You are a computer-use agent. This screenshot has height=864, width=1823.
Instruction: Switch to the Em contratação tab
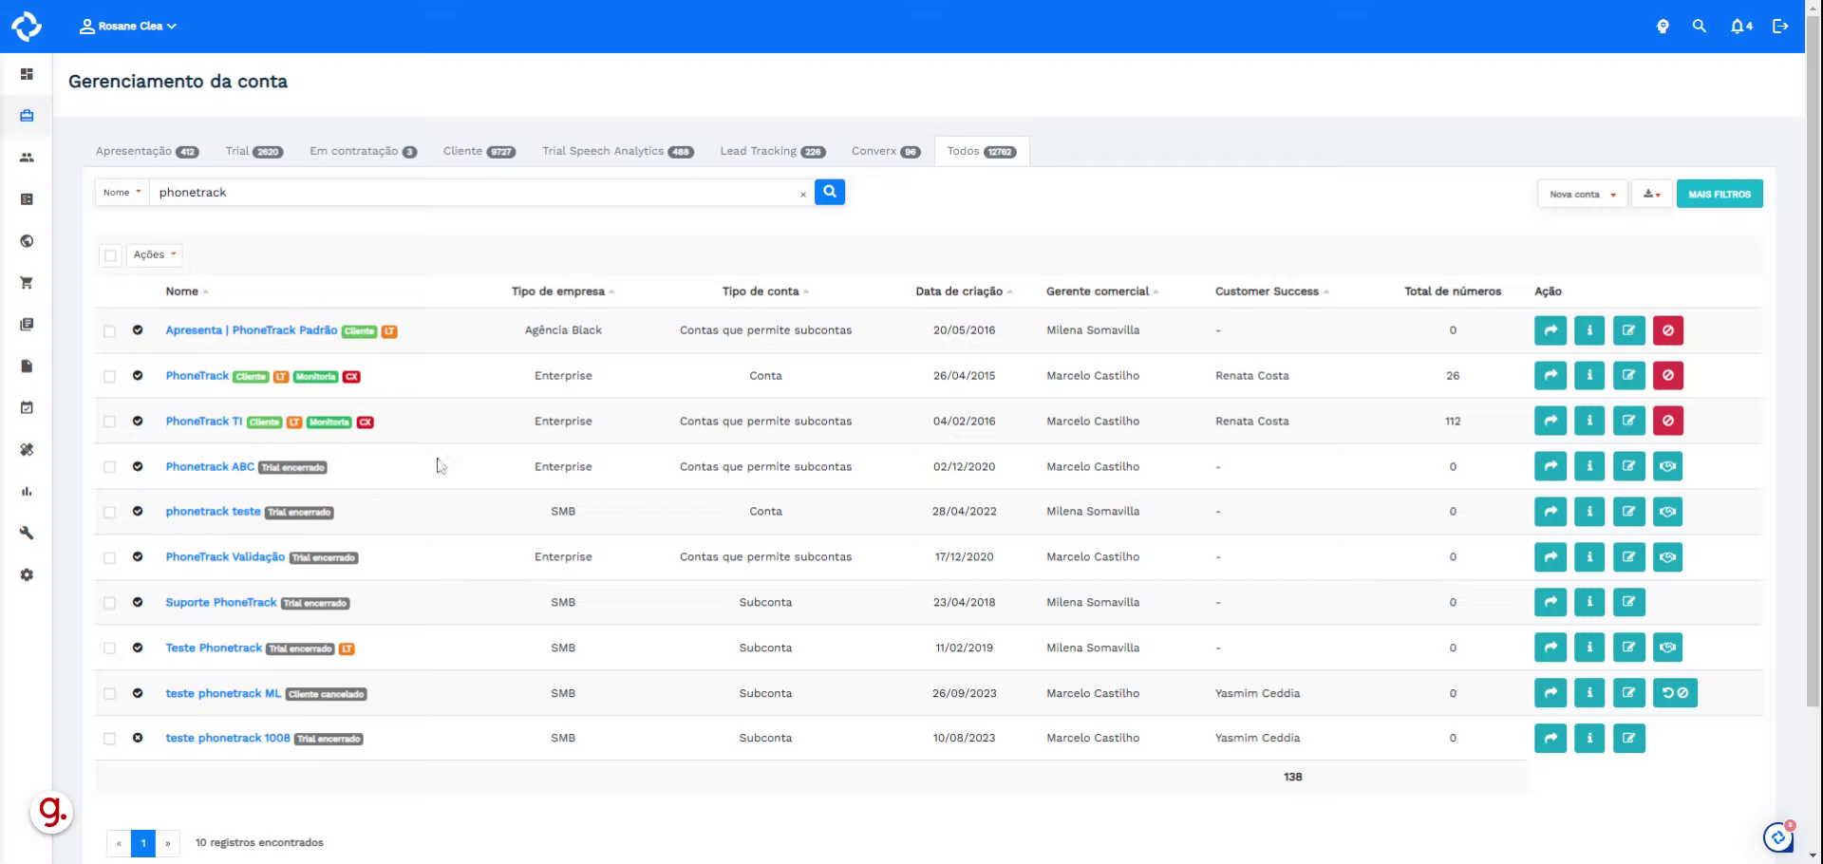click(363, 151)
